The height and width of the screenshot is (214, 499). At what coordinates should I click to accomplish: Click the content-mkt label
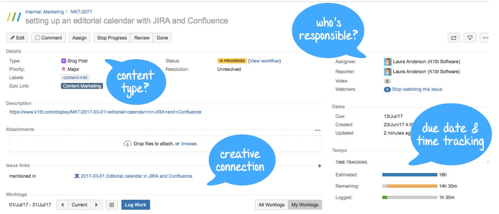pyautogui.click(x=75, y=78)
